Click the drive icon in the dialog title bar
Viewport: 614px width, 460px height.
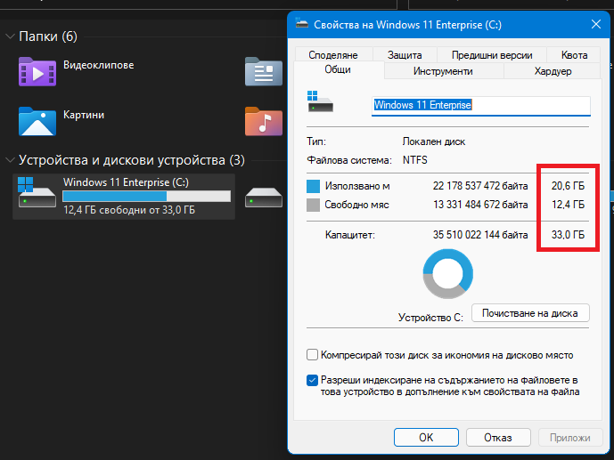pyautogui.click(x=302, y=24)
